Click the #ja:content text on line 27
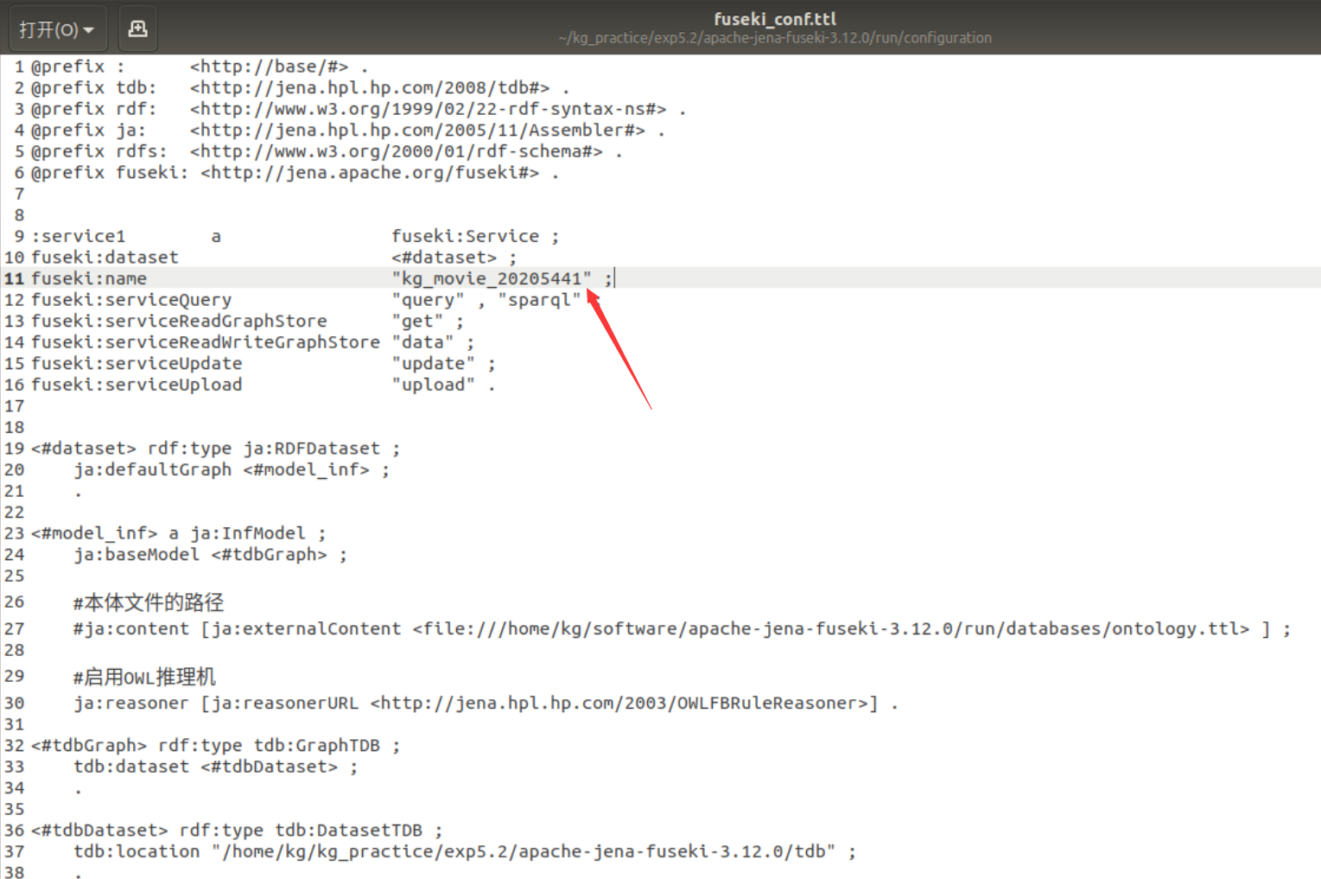Viewport: 1321px width, 879px height. coord(131,628)
